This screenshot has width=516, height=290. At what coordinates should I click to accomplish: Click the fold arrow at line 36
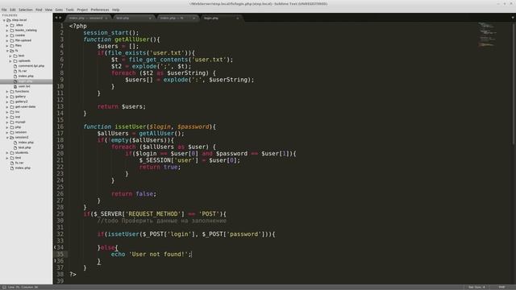[55, 261]
